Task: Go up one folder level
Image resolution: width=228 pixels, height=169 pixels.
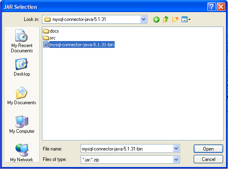Action: pos(165,19)
